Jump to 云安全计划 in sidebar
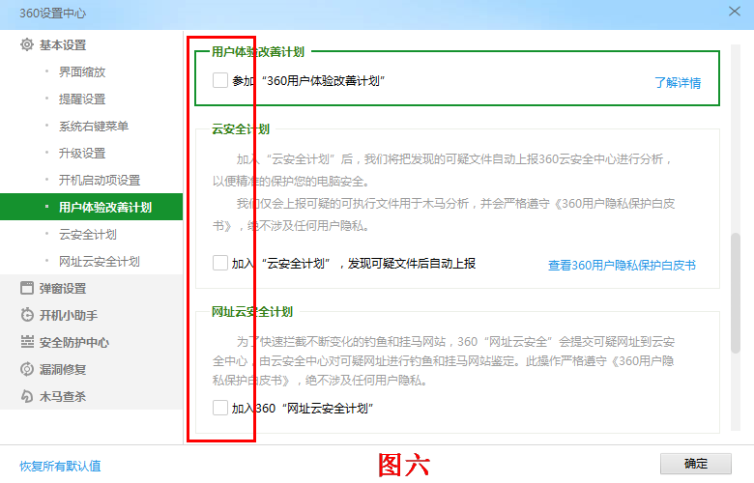Screen dimensions: 754x483 pyautogui.click(x=88, y=234)
